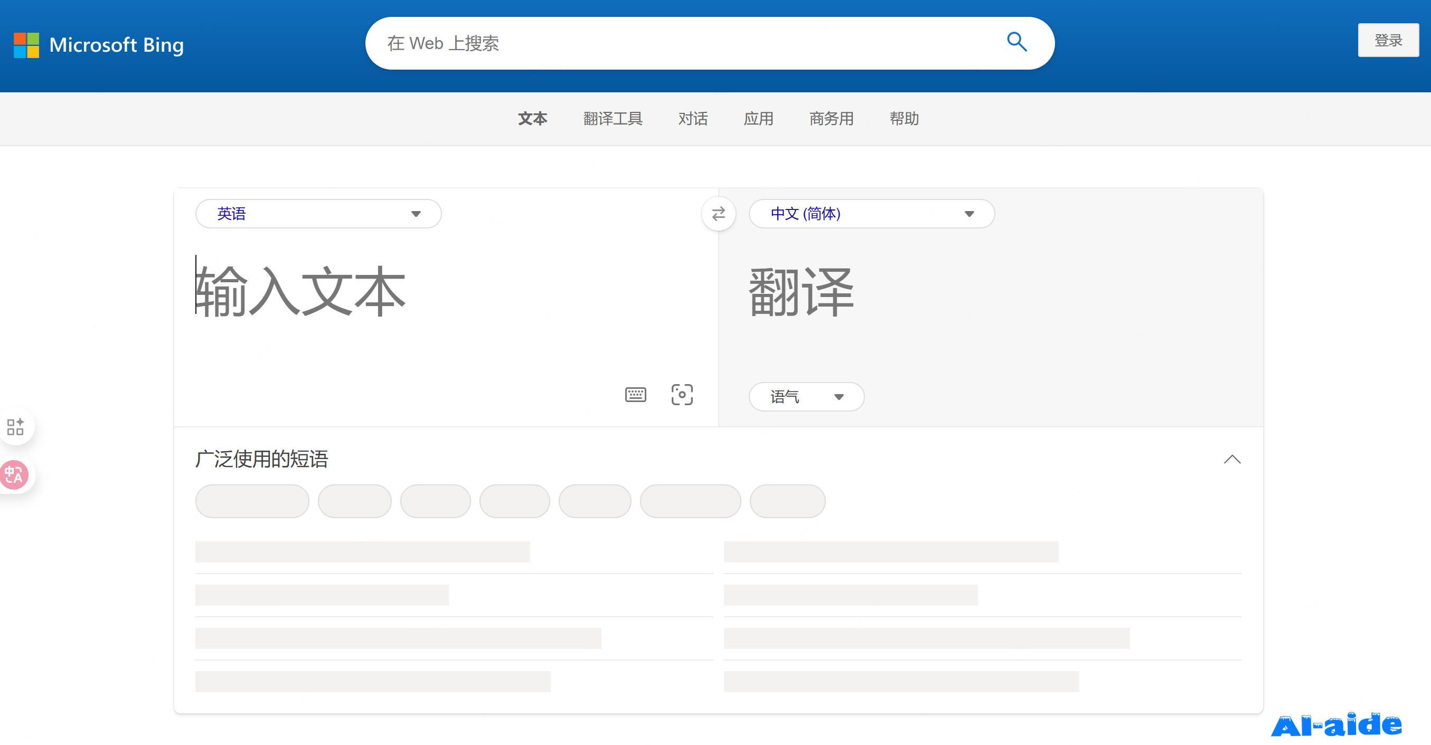
Task: Open the 商务用 business page
Action: click(x=831, y=119)
